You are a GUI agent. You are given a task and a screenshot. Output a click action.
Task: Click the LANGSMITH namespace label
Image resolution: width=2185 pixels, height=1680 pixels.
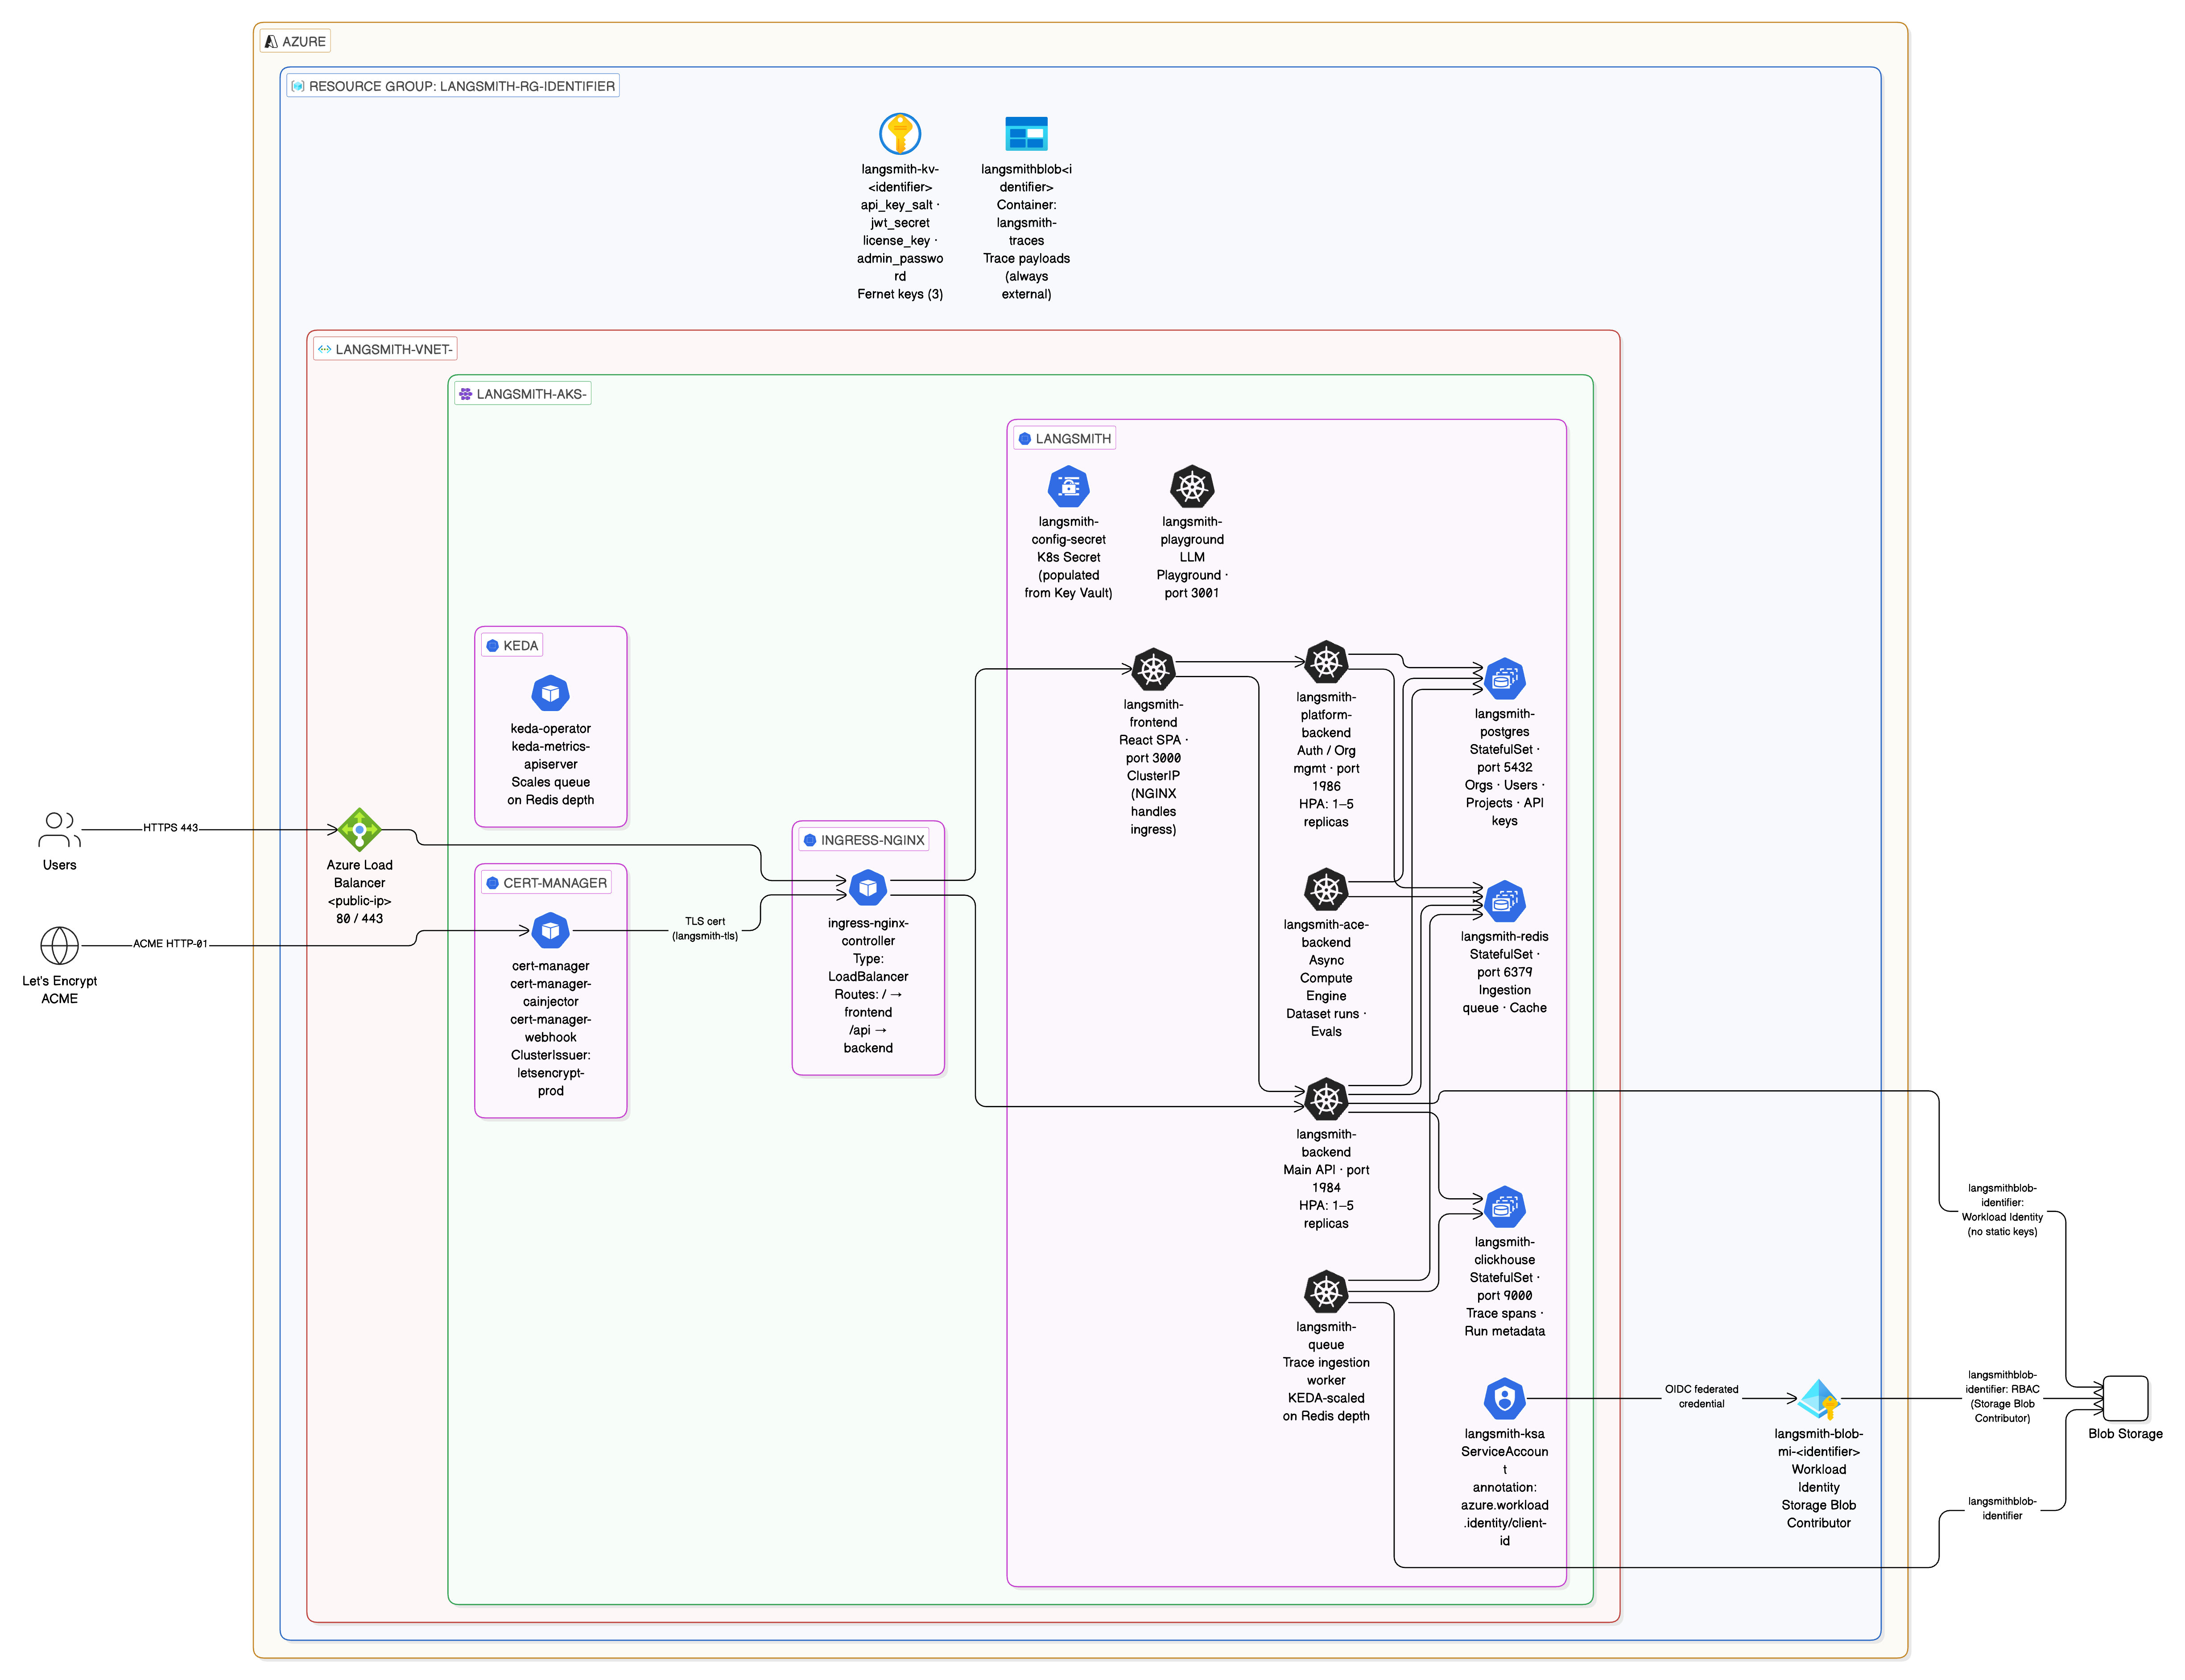tap(1065, 438)
